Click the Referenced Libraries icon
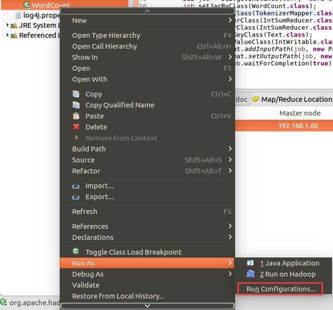333x310 pixels. coord(14,36)
